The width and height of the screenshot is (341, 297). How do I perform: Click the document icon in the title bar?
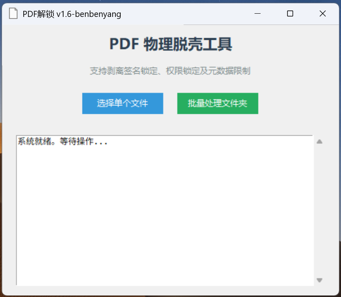13,14
